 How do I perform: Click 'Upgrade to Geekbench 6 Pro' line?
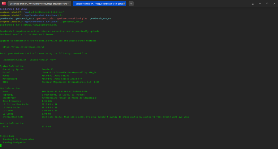tap(49, 41)
